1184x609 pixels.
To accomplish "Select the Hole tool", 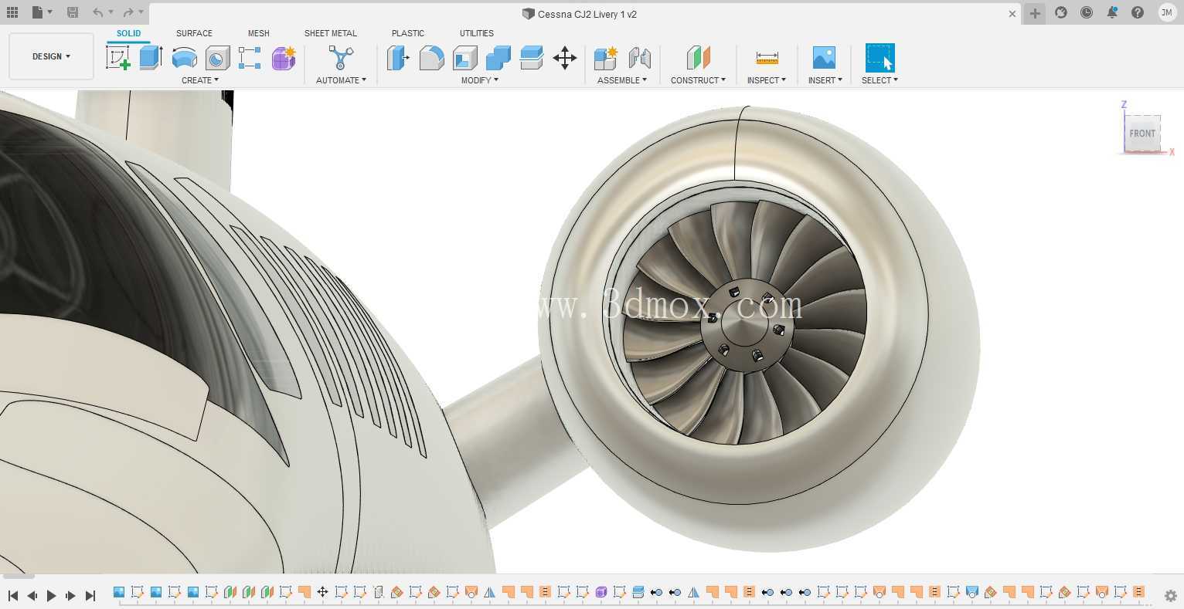I will (217, 58).
